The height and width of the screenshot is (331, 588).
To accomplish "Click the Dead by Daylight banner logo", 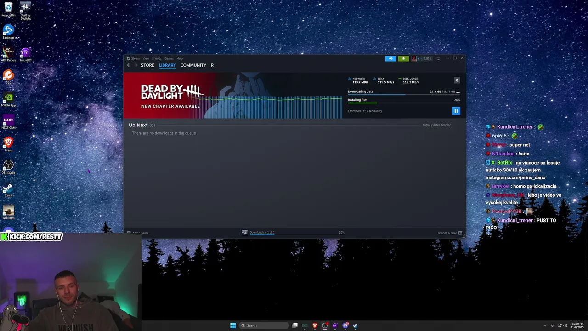I will pos(172,92).
